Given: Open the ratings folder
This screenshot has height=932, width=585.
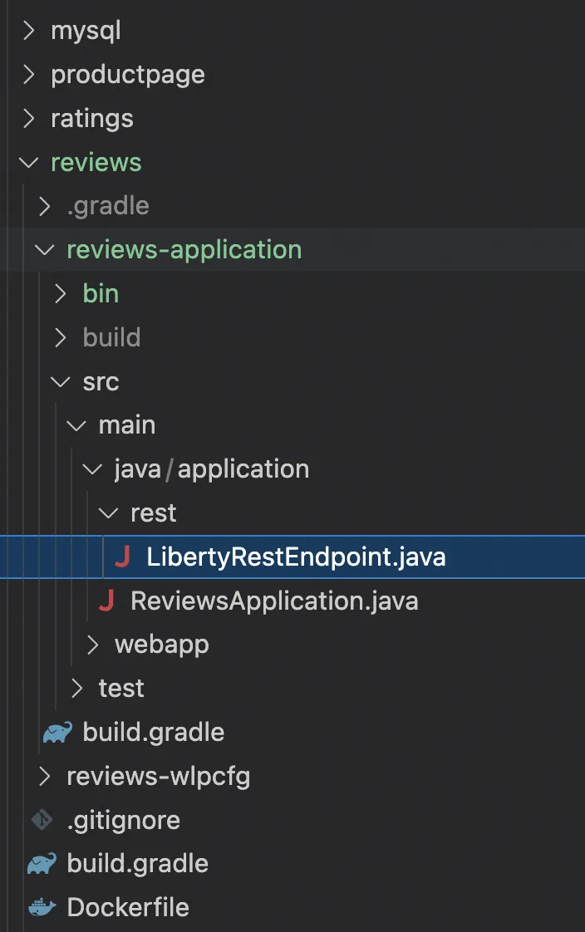Looking at the screenshot, I should (91, 119).
